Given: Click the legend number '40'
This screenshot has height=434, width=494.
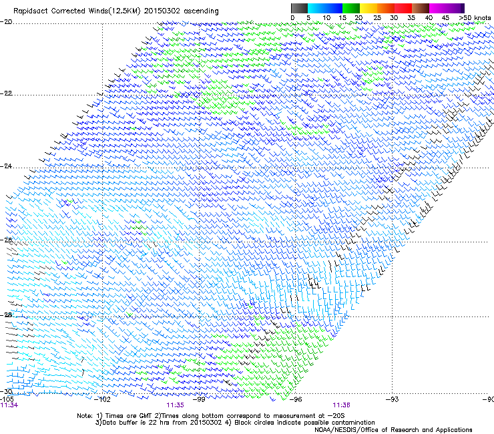Looking at the screenshot, I should tap(429, 18).
